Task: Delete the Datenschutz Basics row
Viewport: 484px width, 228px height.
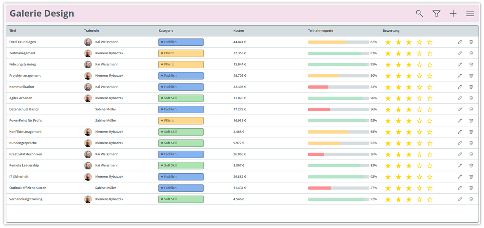Action: pyautogui.click(x=471, y=109)
